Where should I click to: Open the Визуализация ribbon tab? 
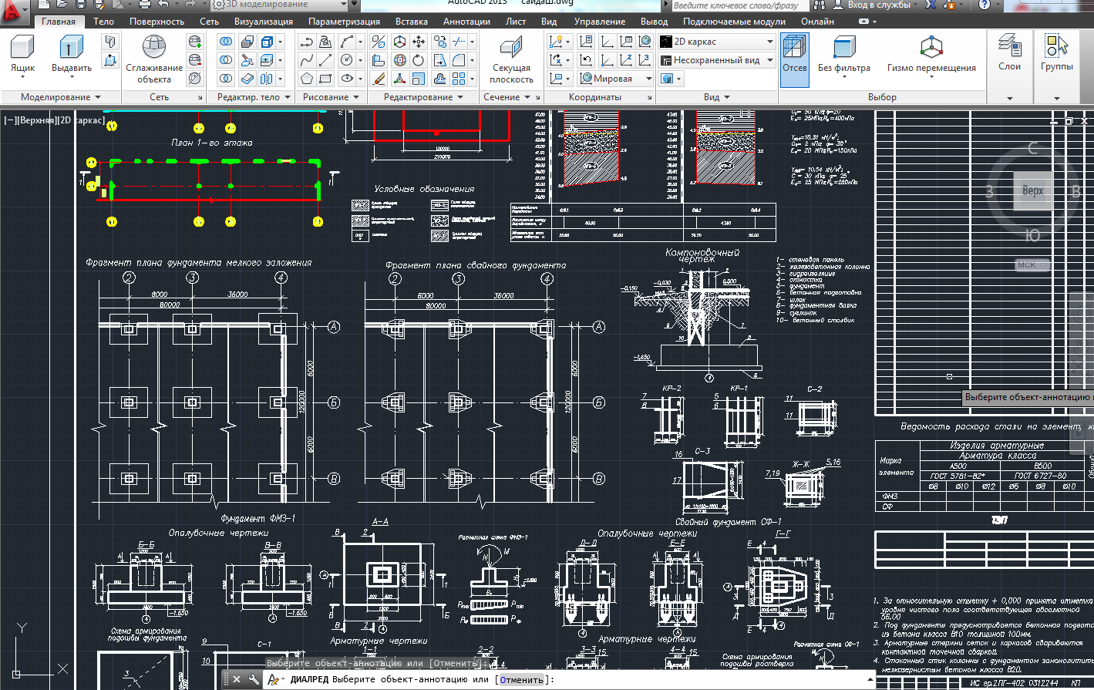click(264, 22)
